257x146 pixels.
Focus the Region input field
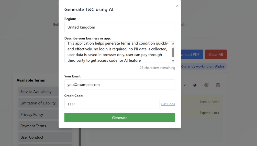tap(120, 27)
